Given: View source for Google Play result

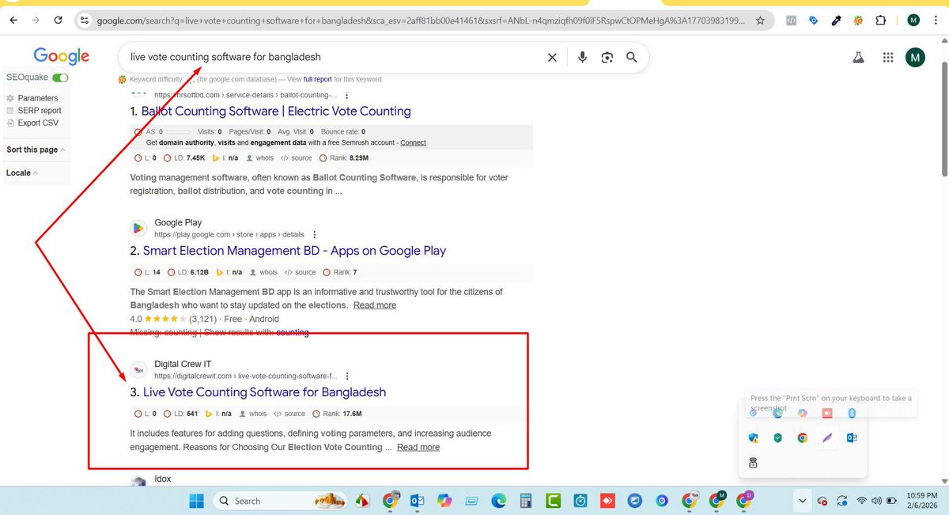Looking at the screenshot, I should tap(300, 272).
